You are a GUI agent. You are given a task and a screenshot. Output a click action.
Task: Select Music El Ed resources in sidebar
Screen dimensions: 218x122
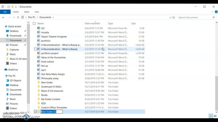(18, 59)
